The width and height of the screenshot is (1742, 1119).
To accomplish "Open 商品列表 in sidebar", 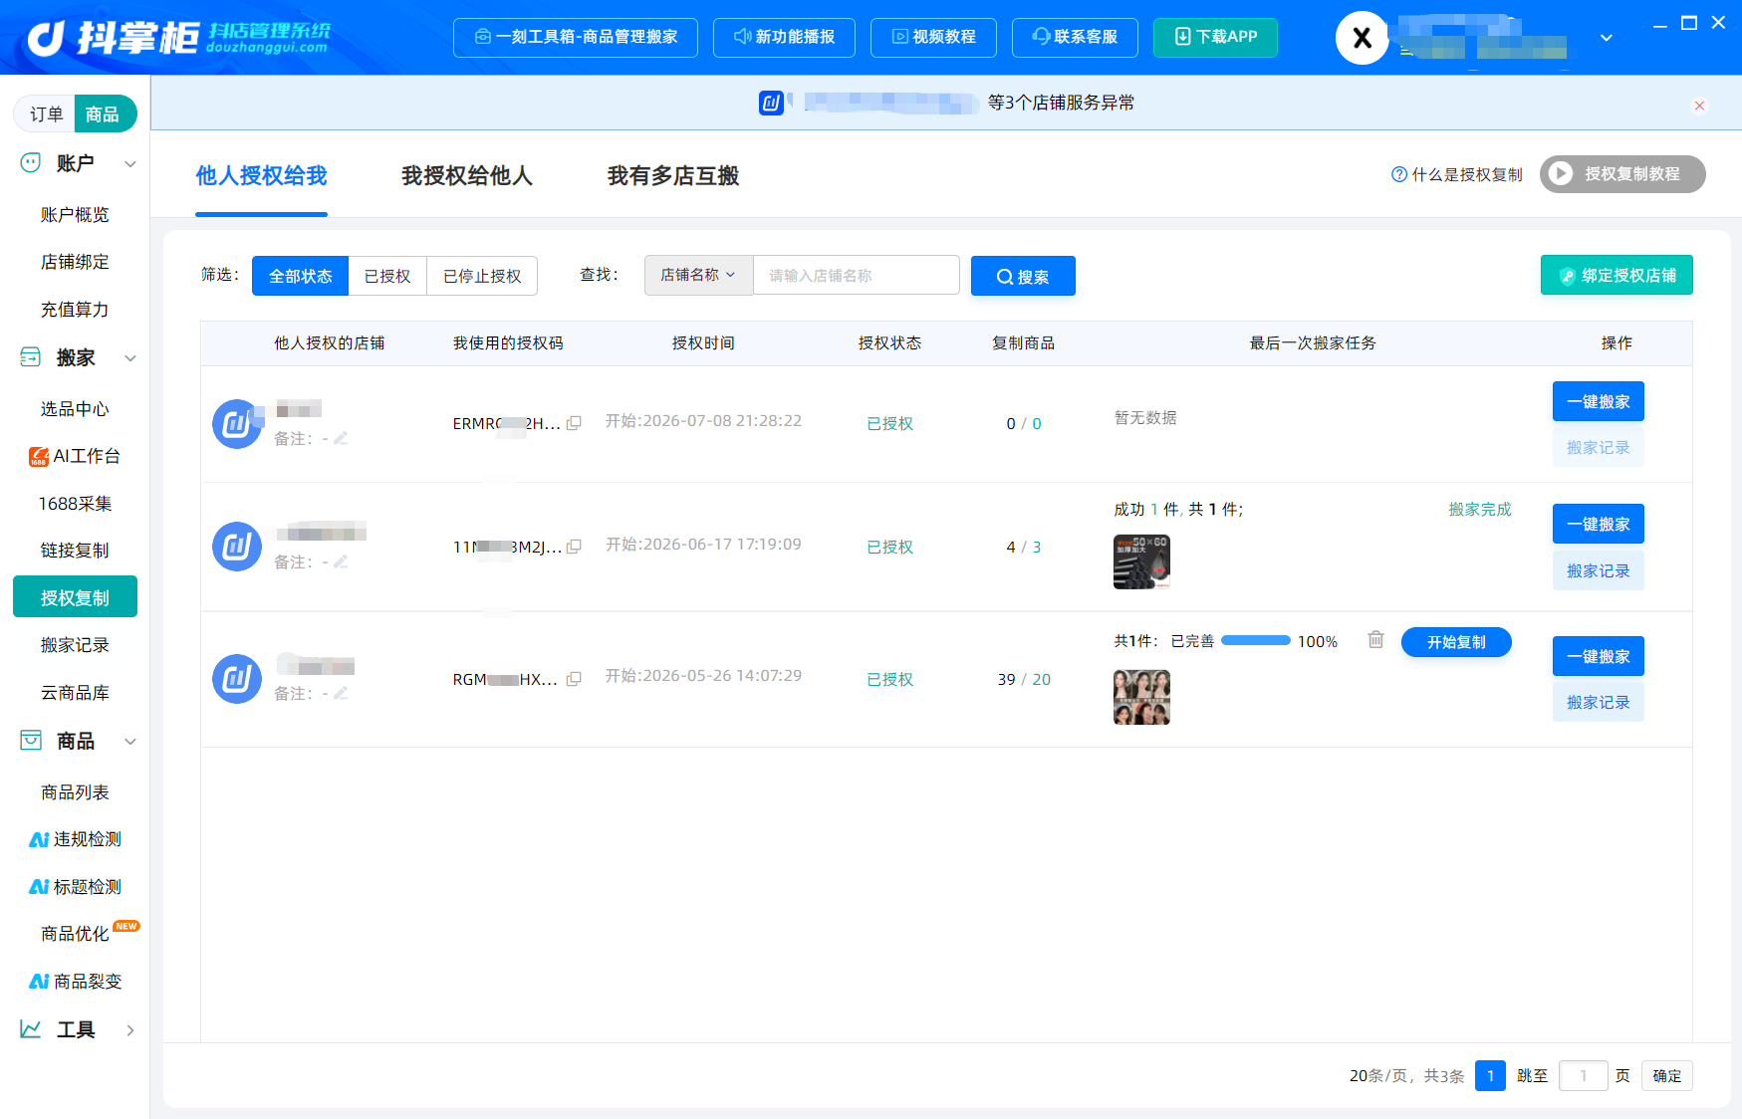I will (x=75, y=792).
